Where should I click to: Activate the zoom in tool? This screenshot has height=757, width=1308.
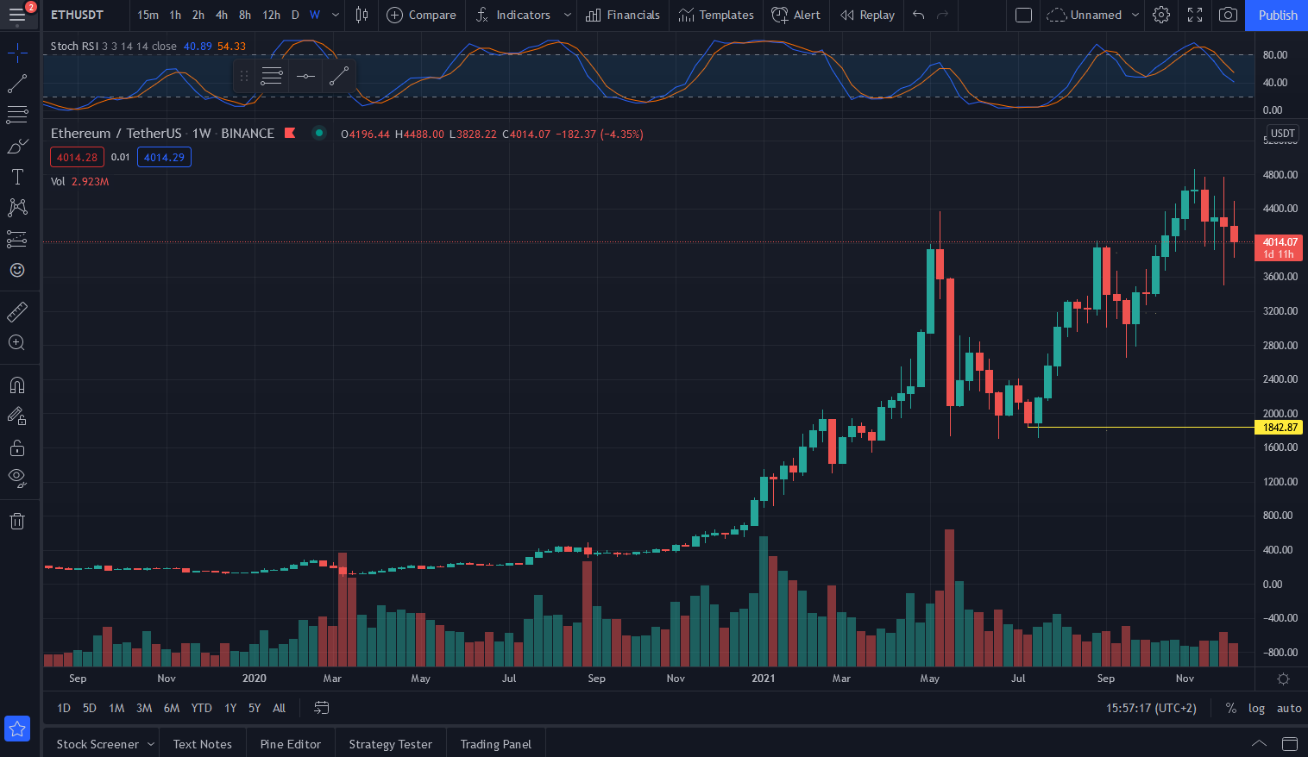click(x=17, y=342)
